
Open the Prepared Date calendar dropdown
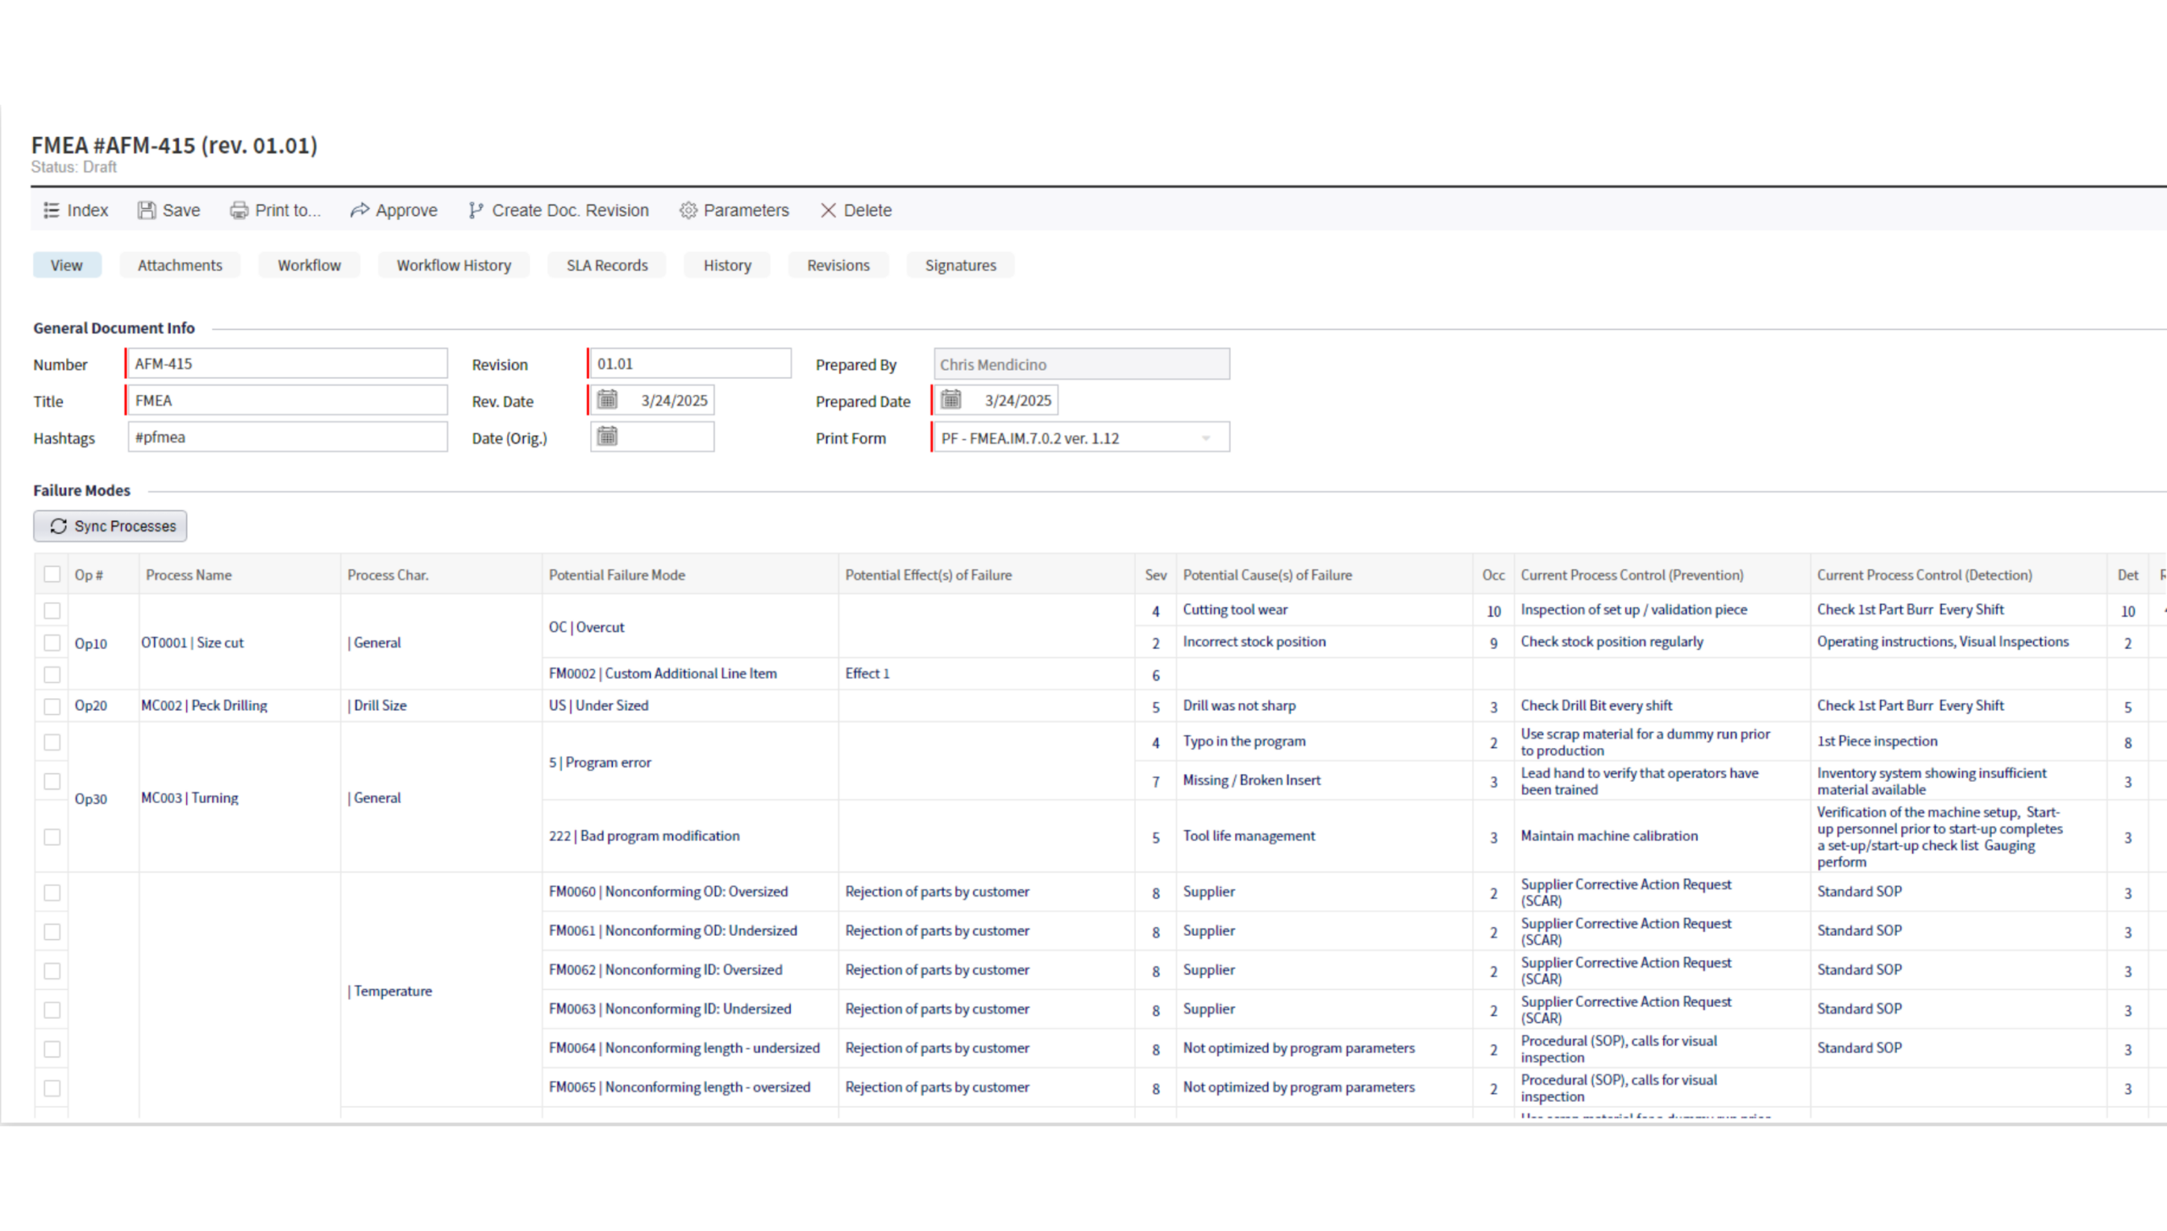click(951, 399)
